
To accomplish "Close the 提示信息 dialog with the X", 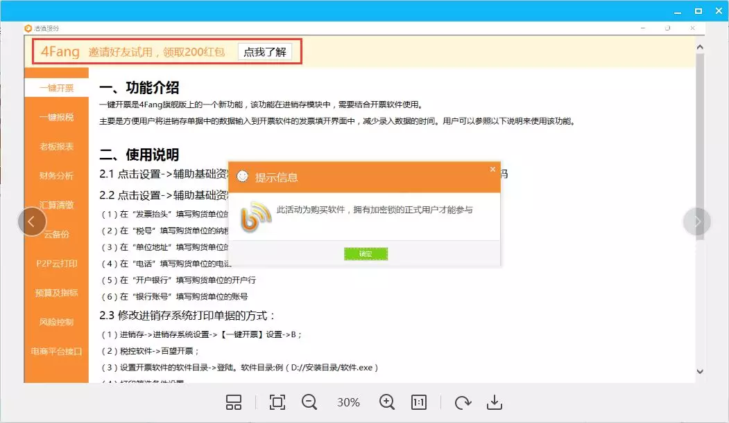I will [492, 170].
